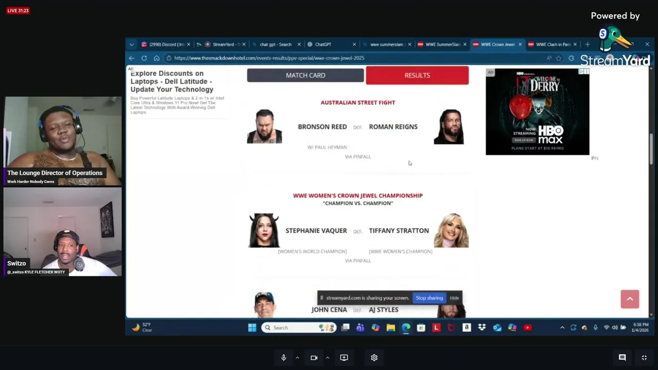Open the Dell Latitude laptops ad headline

coord(172,81)
